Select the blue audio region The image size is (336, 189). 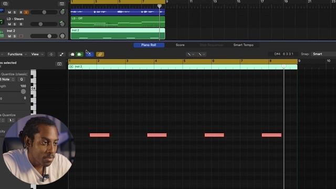coord(118,12)
